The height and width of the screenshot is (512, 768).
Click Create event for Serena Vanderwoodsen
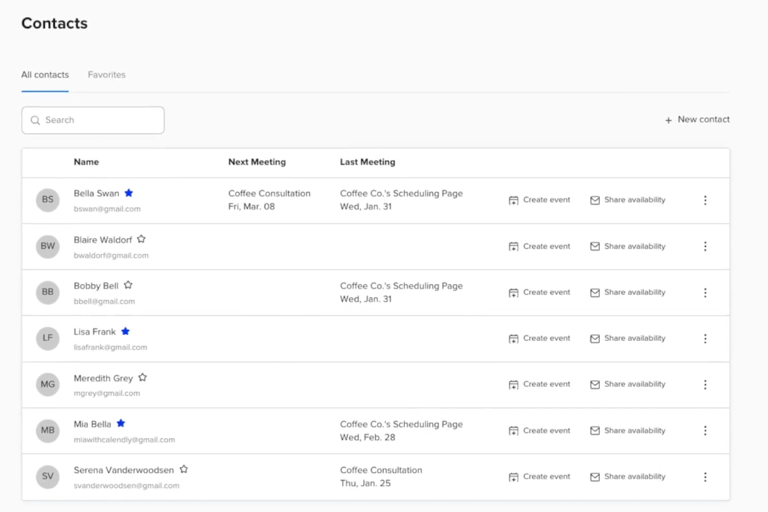pos(540,476)
